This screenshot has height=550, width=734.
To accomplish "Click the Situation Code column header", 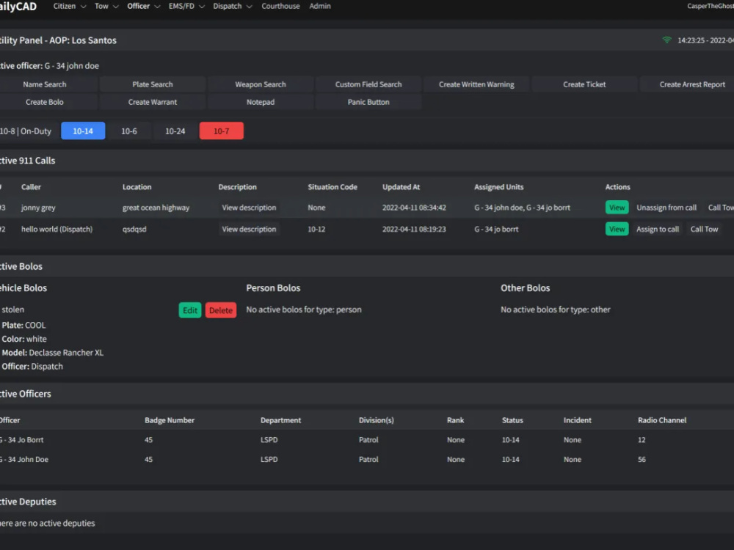I will click(333, 186).
